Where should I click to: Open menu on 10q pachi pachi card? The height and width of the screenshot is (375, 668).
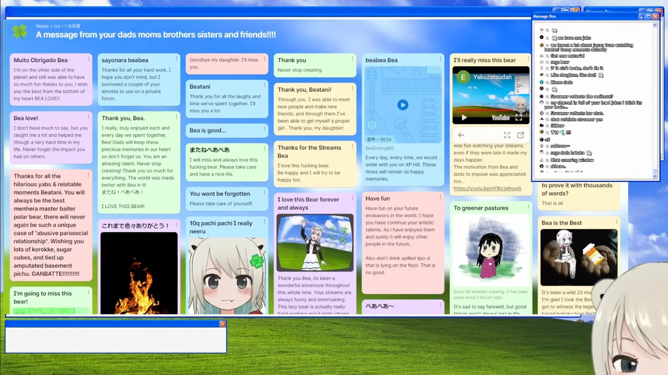point(265,222)
